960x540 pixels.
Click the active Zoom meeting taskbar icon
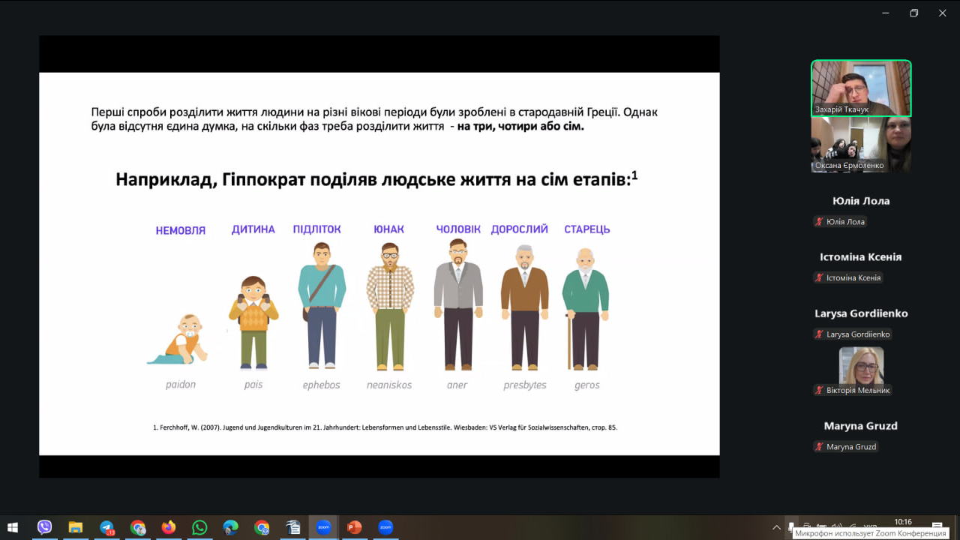[323, 527]
